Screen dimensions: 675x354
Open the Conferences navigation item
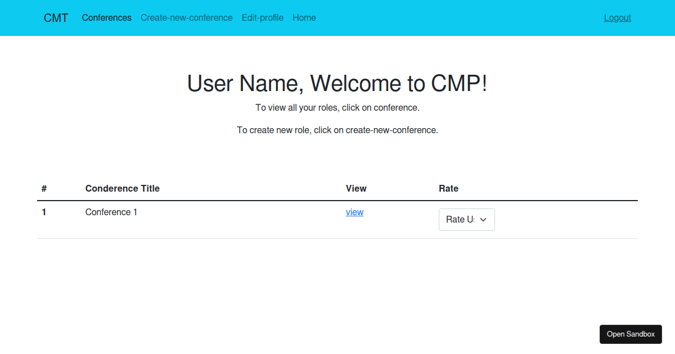[x=106, y=17]
